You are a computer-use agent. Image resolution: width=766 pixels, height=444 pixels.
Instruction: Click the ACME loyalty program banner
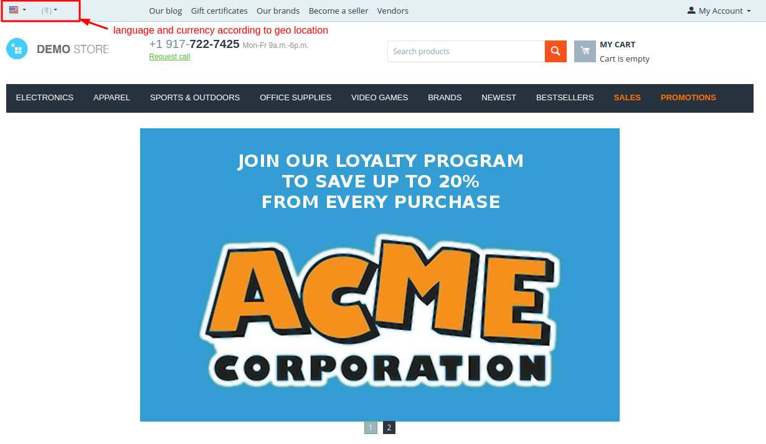tap(380, 275)
